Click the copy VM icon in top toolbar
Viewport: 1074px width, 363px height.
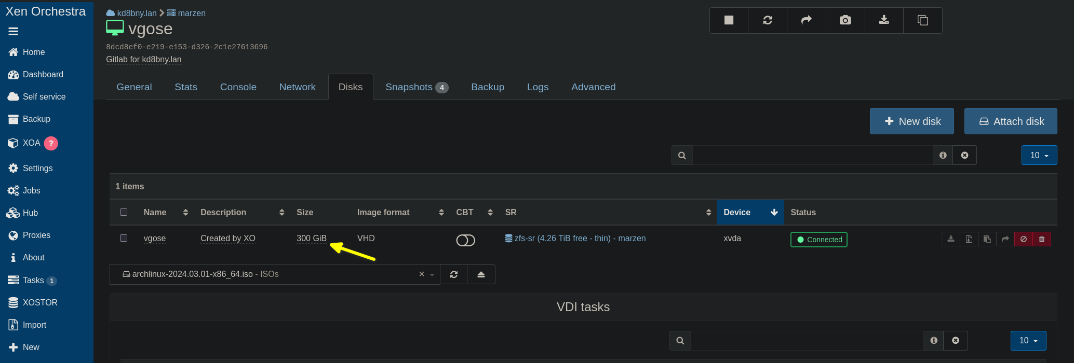click(x=922, y=20)
